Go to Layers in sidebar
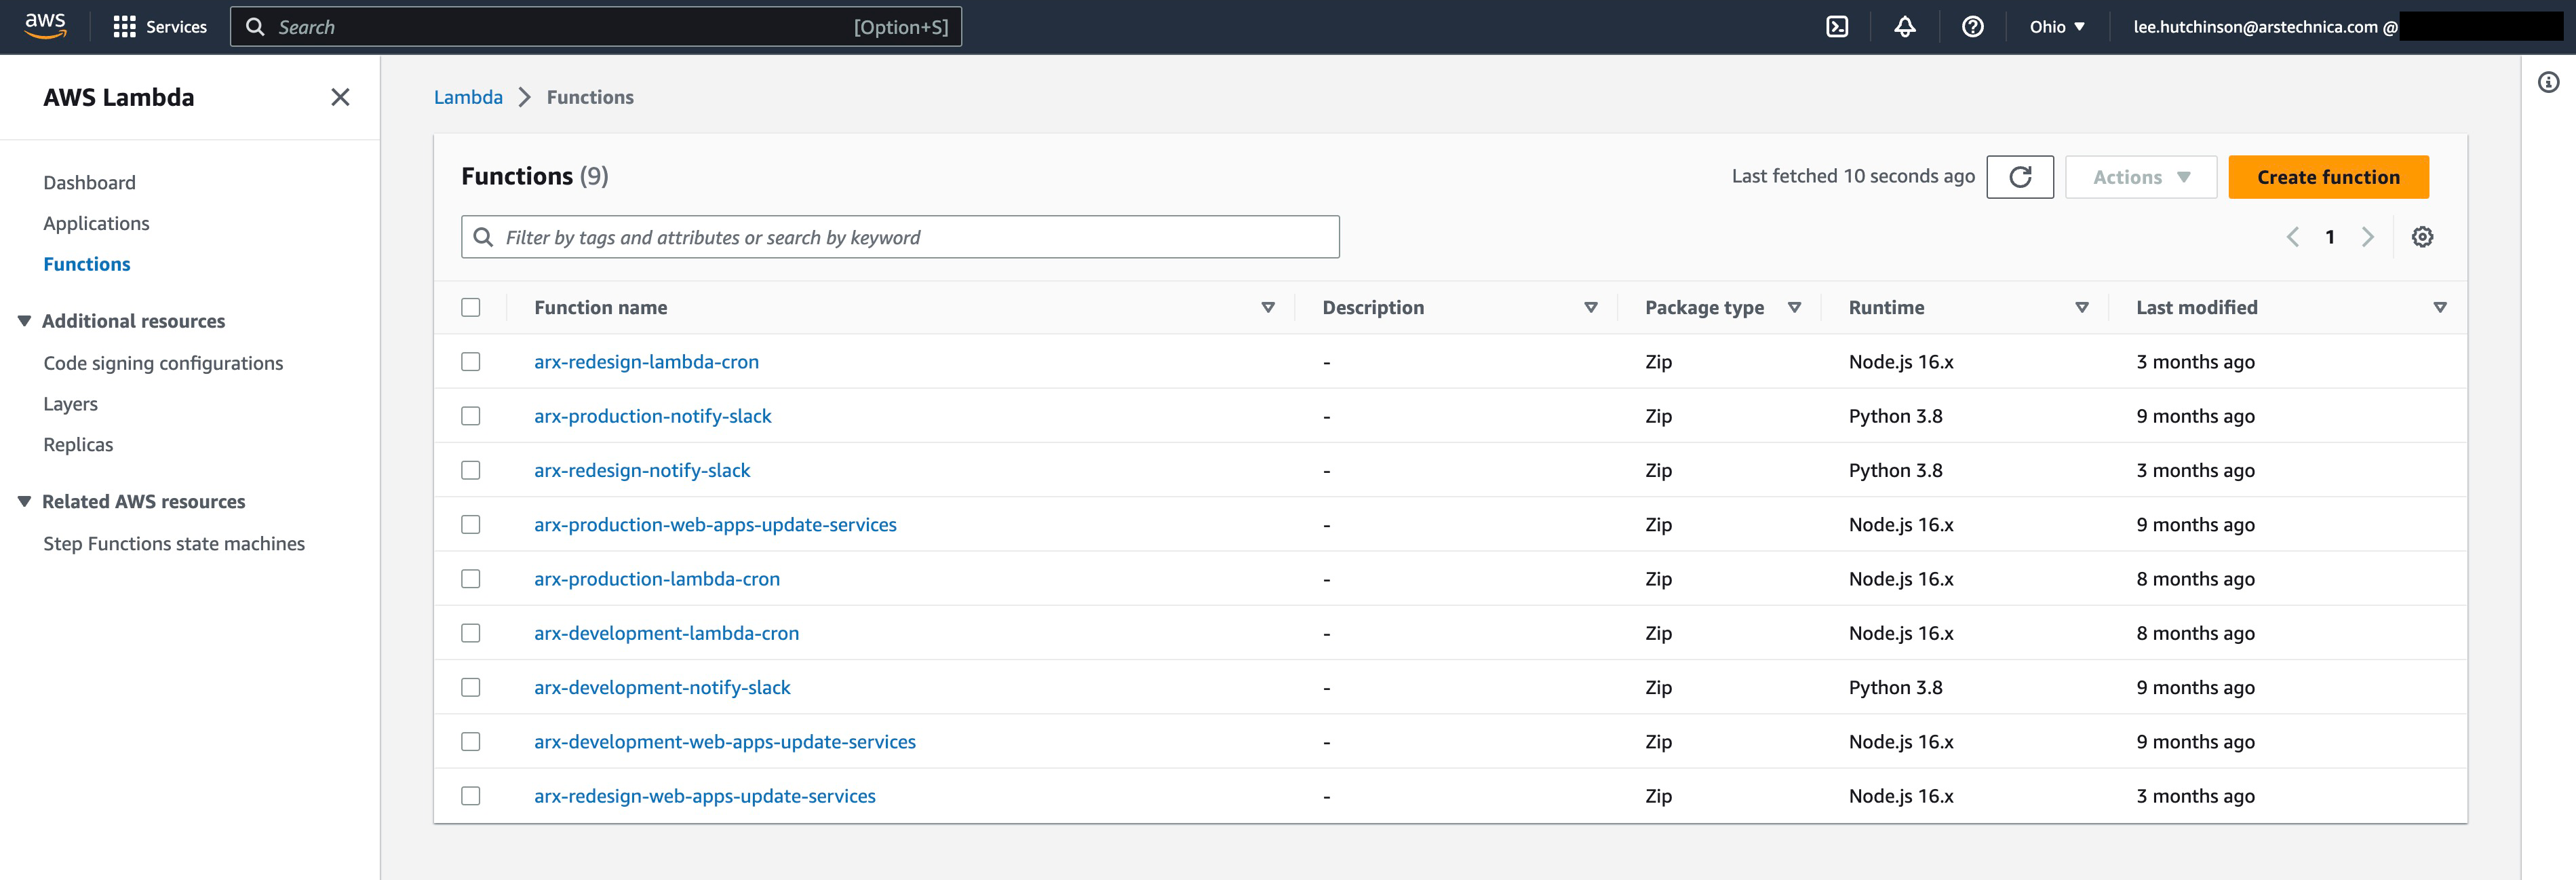The height and width of the screenshot is (880, 2576). point(70,404)
